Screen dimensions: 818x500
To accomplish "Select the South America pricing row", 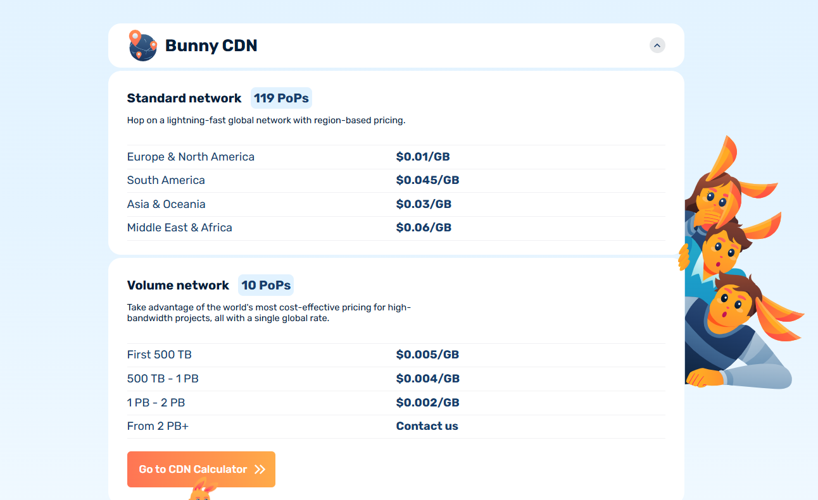I will pos(166,180).
